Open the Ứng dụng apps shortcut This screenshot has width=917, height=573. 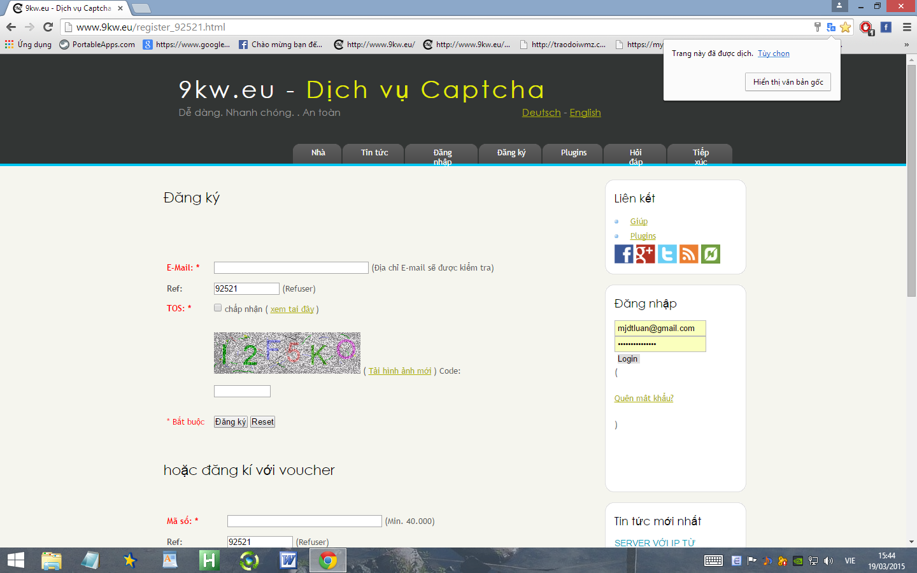coord(29,45)
